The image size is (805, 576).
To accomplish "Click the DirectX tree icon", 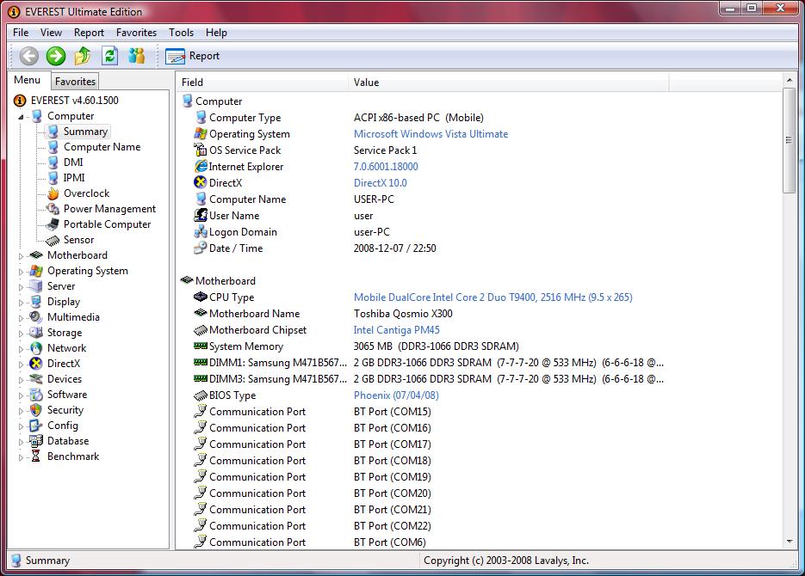I will pos(36,364).
